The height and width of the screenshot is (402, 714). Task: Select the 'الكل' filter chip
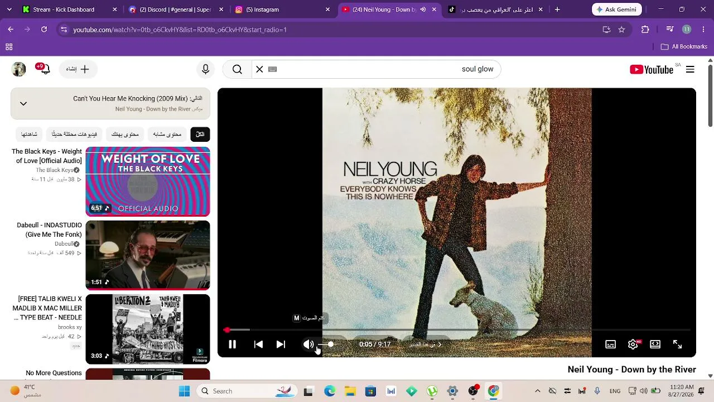tap(200, 134)
